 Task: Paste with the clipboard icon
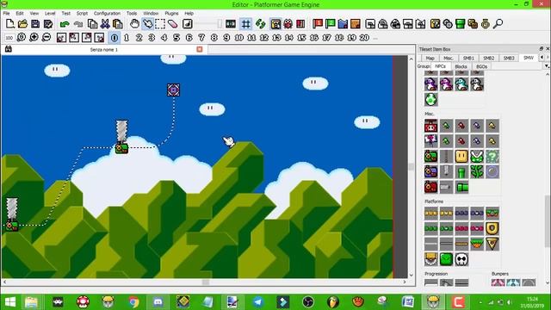click(x=118, y=24)
